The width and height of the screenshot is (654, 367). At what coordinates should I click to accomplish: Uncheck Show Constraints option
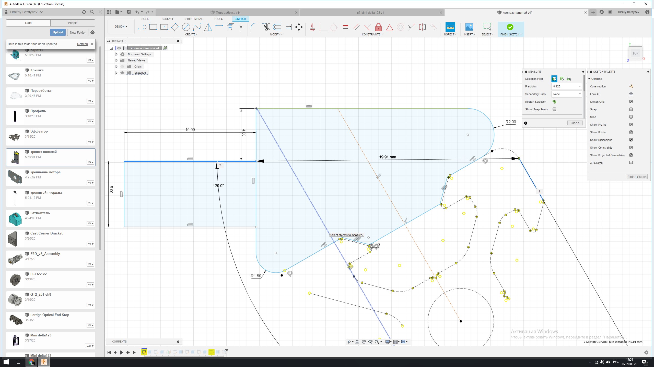631,148
